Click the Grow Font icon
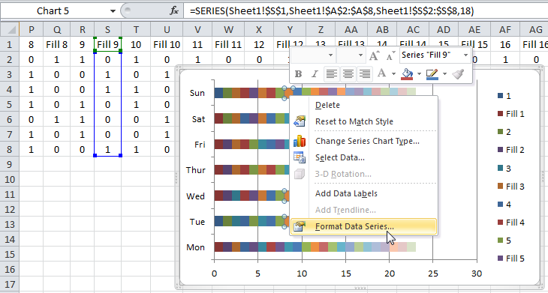Image resolution: width=548 pixels, height=293 pixels. coord(374,55)
